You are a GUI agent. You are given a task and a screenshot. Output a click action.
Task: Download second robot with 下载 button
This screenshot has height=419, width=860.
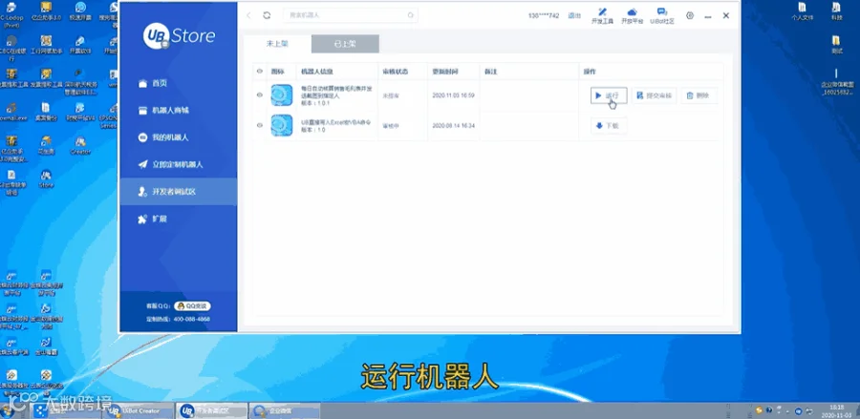[609, 125]
